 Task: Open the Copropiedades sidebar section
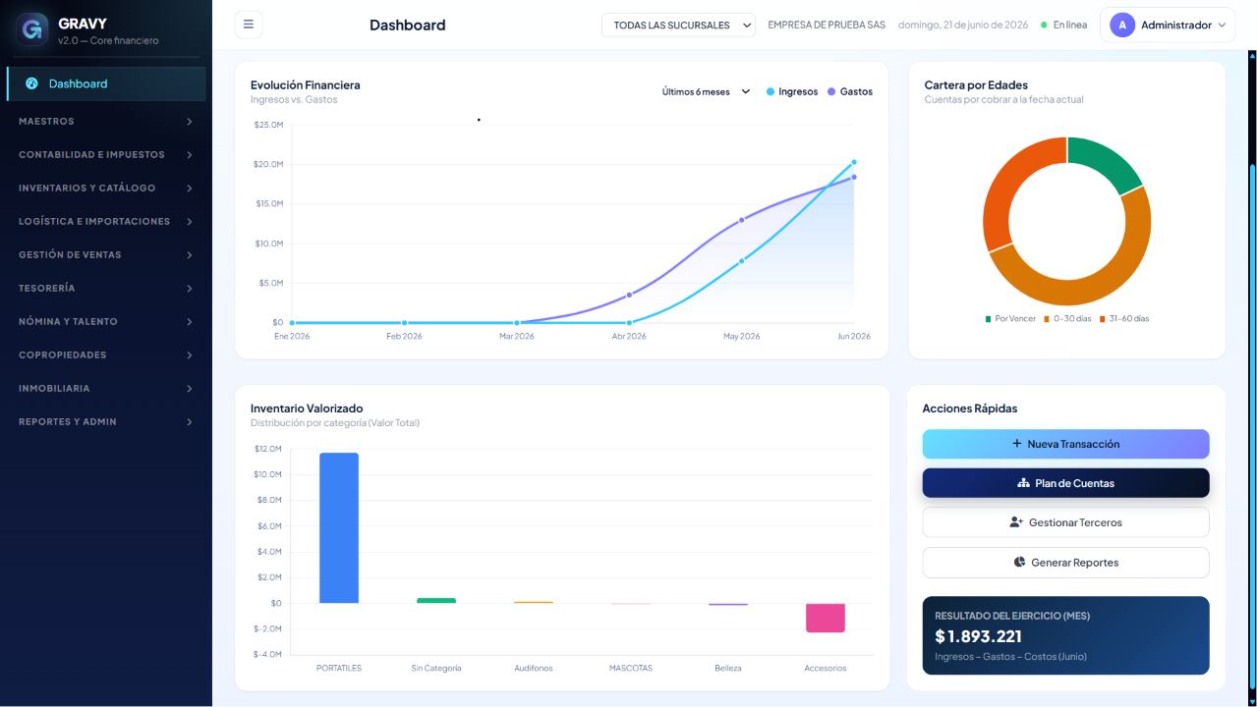click(106, 354)
